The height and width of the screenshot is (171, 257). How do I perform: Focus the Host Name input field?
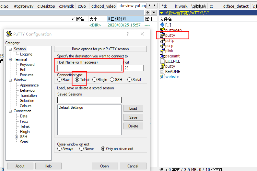click(89, 68)
